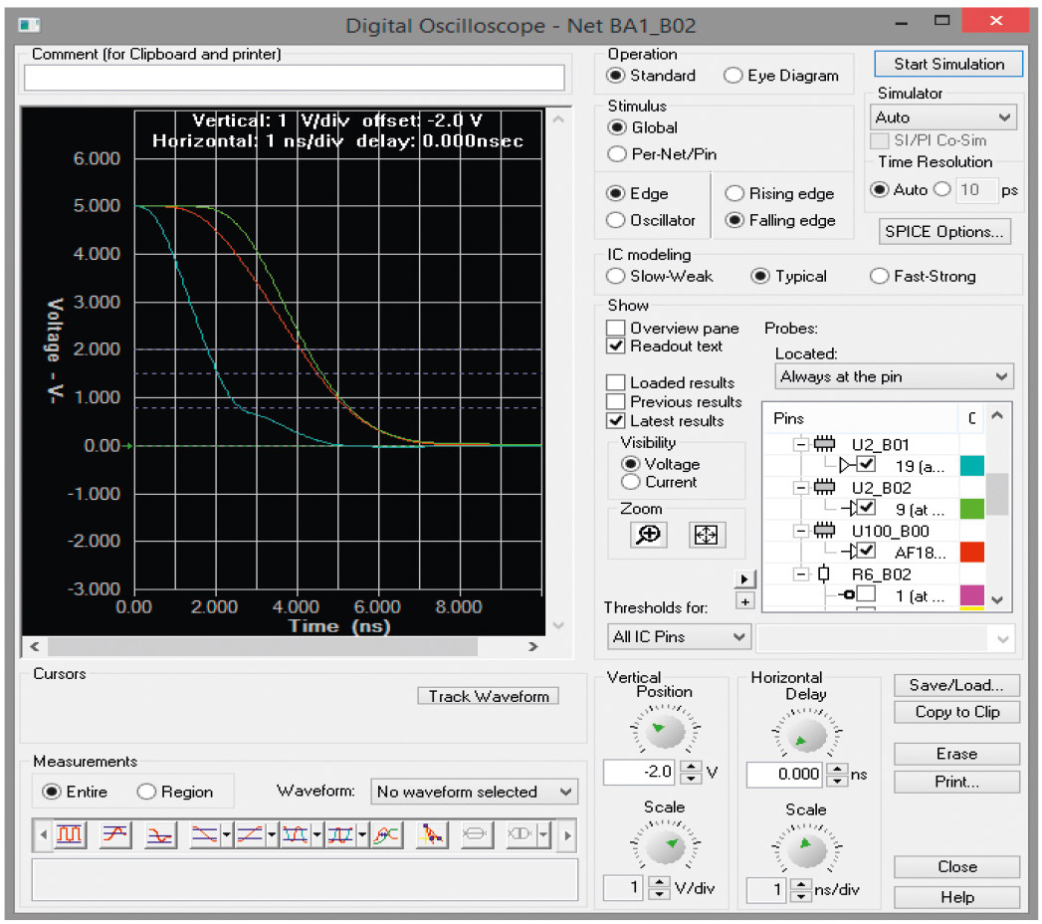This screenshot has height=924, width=1042.
Task: Move the measurement toolbar right with its arrow
Action: [x=567, y=835]
